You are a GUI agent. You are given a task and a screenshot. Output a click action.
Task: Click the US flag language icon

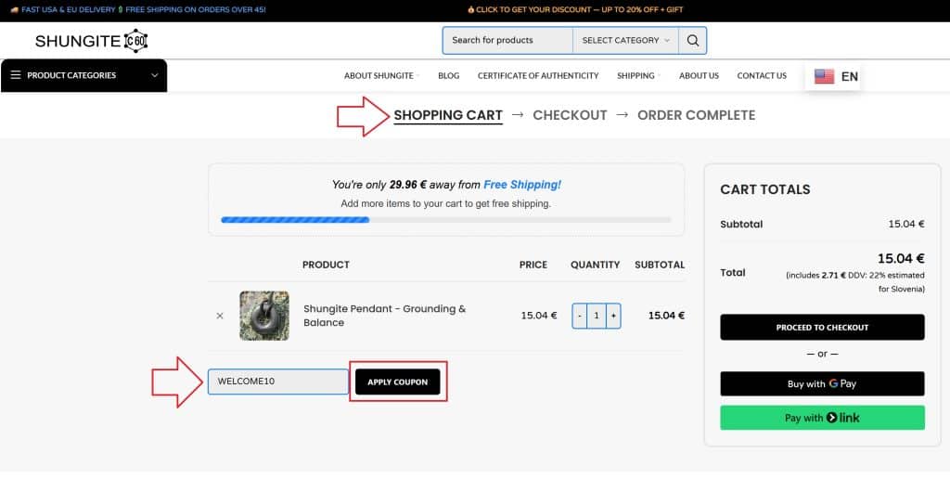[824, 76]
